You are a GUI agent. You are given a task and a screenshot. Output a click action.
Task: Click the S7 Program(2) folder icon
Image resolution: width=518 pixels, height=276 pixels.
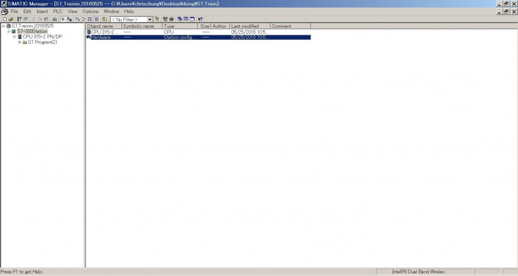24,42
